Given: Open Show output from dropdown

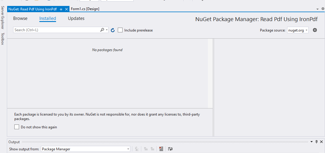Looking at the screenshot, I should point(128,149).
